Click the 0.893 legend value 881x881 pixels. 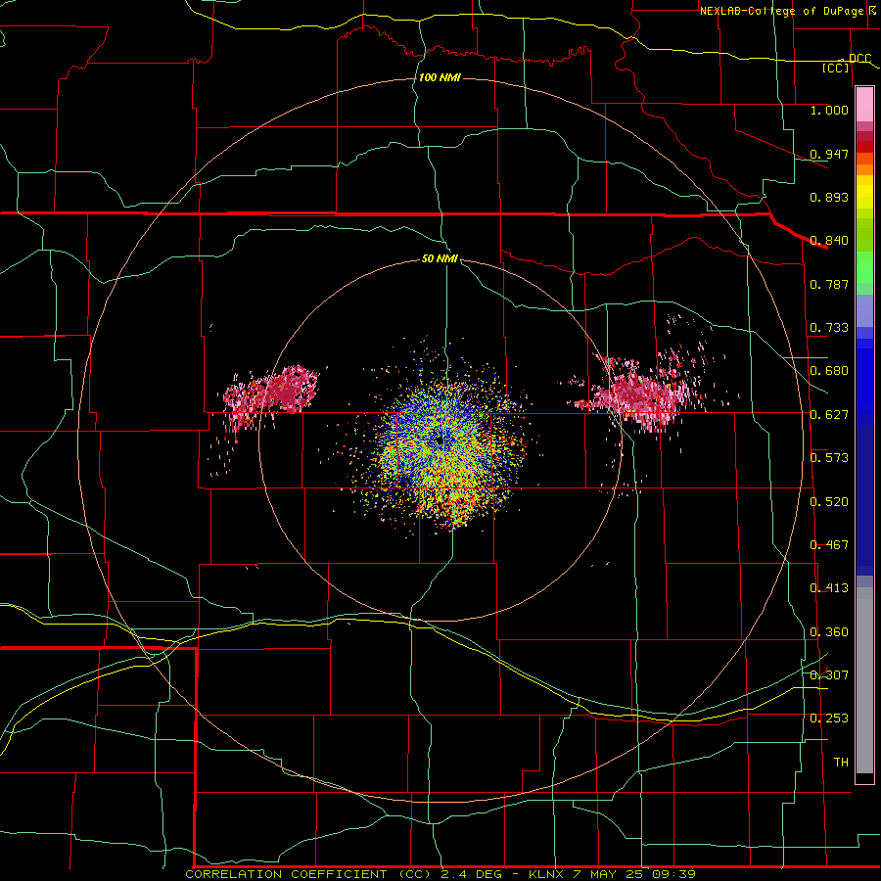pos(829,197)
